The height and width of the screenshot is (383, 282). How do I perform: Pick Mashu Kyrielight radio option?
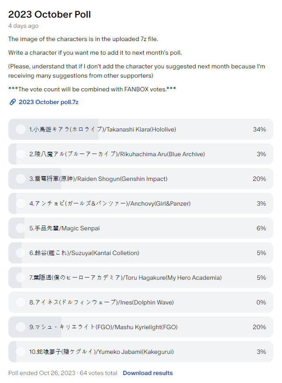tap(21, 327)
